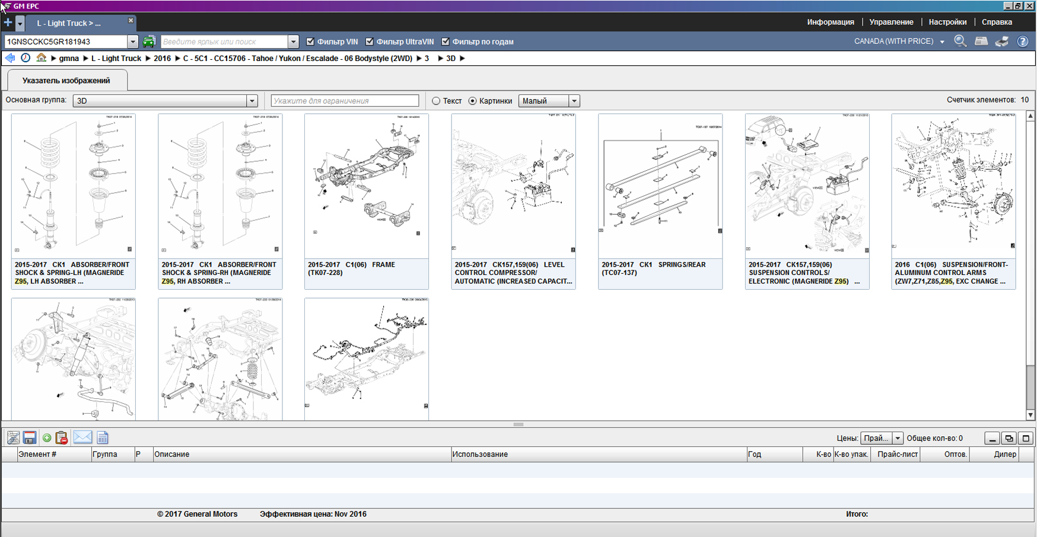Go to home via house icon
This screenshot has height=537, width=1037.
[x=41, y=58]
